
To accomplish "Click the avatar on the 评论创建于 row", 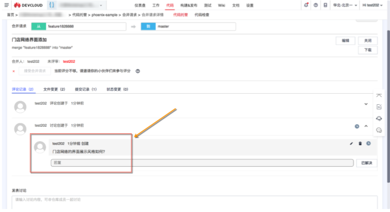I will 20,107.
